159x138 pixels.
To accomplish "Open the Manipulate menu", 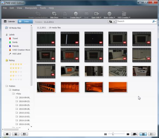I will [31, 8].
